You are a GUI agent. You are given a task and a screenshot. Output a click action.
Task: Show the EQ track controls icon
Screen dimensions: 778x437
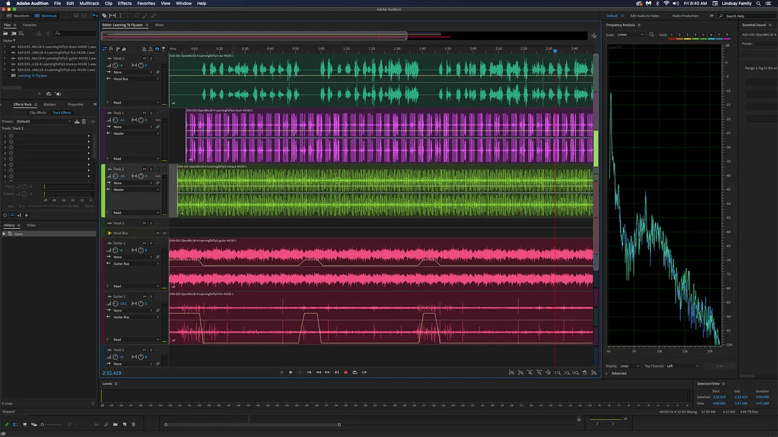124,49
